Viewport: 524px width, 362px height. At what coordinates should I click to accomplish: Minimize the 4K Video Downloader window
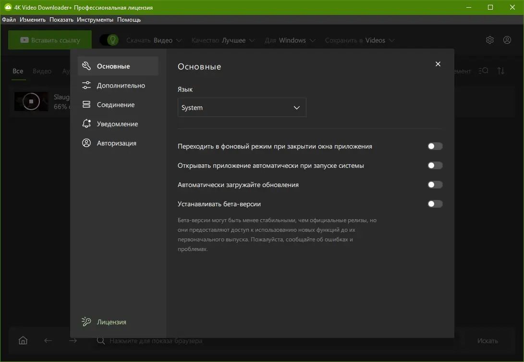[x=468, y=7]
